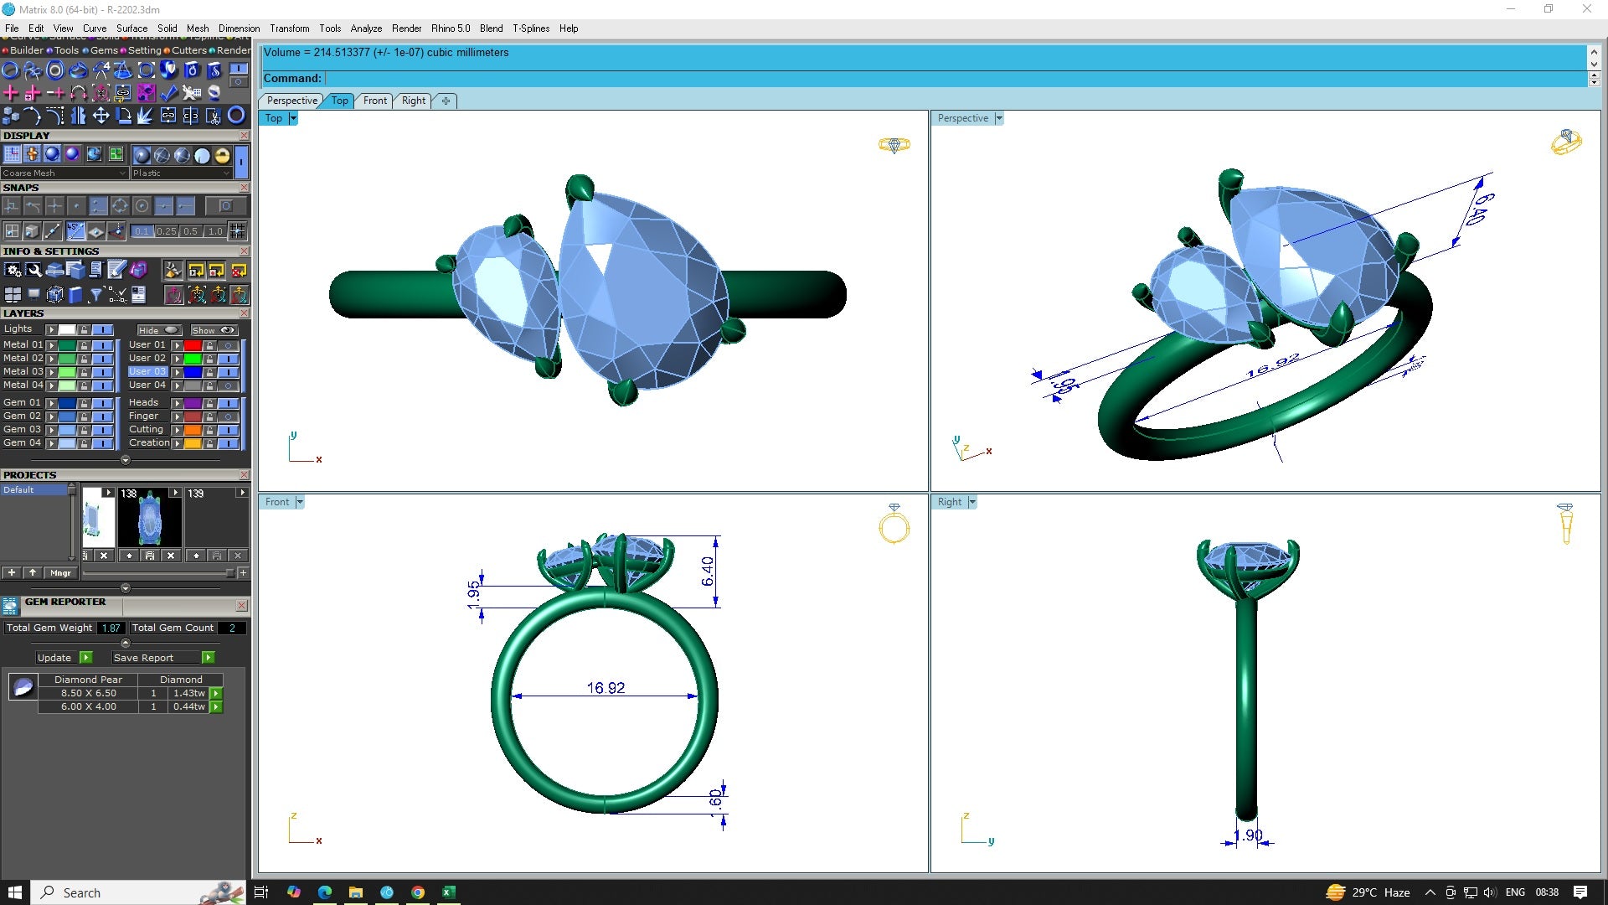Click the User 01 red color swatch
Image resolution: width=1608 pixels, height=905 pixels.
point(193,345)
